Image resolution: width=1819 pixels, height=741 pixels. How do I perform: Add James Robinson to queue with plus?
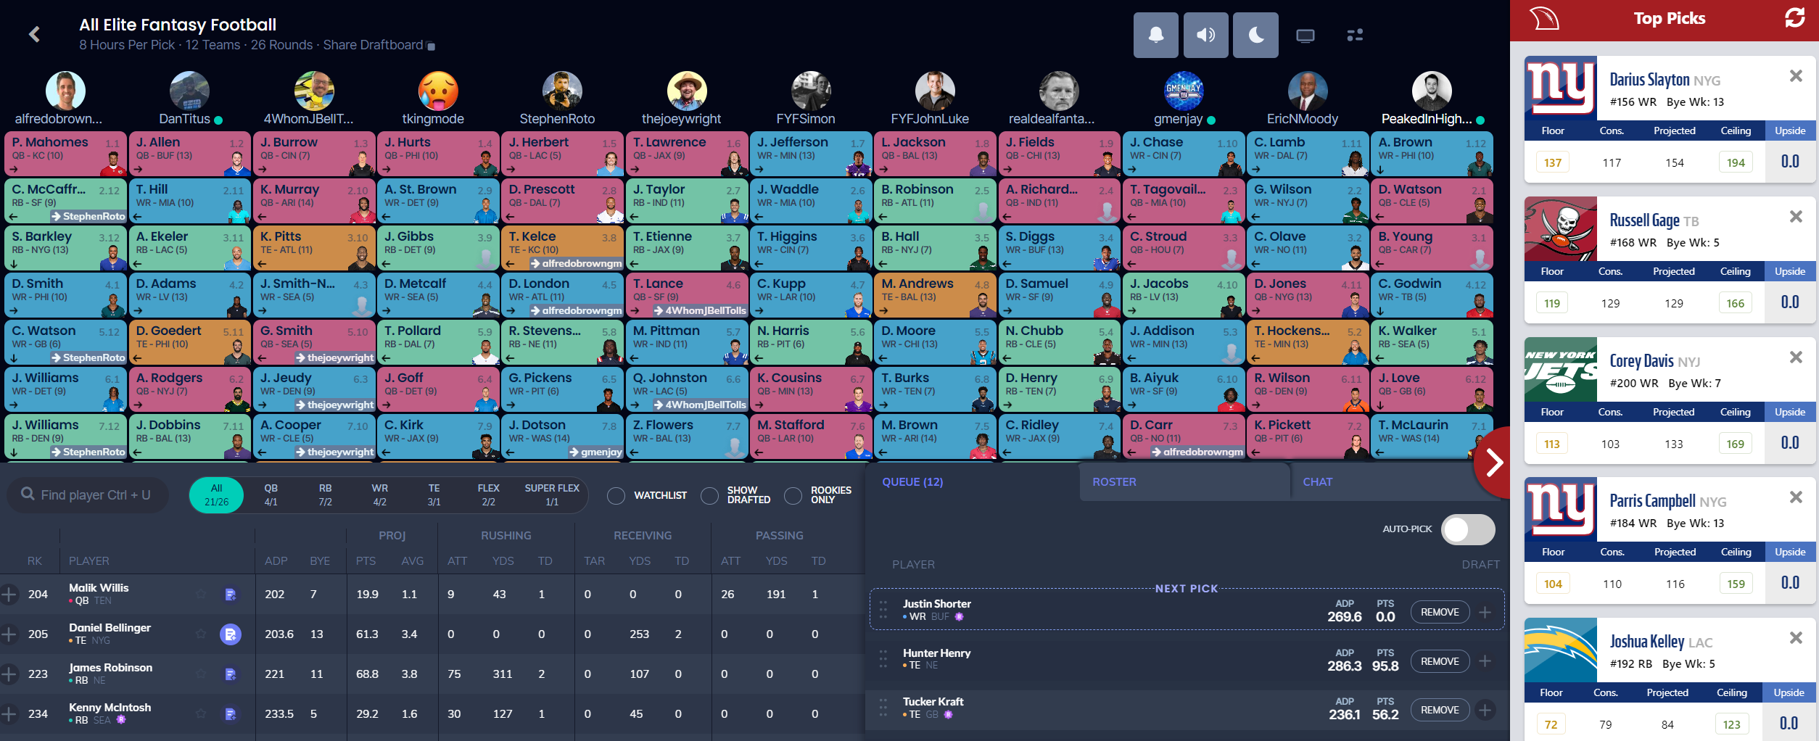click(x=9, y=674)
